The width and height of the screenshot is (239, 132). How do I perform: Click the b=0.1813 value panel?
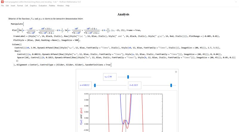coord(135,85)
